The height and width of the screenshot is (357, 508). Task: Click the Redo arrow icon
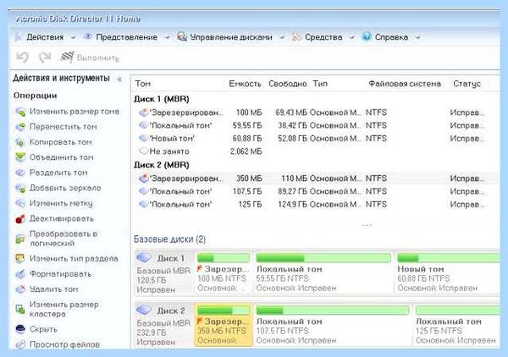point(45,58)
